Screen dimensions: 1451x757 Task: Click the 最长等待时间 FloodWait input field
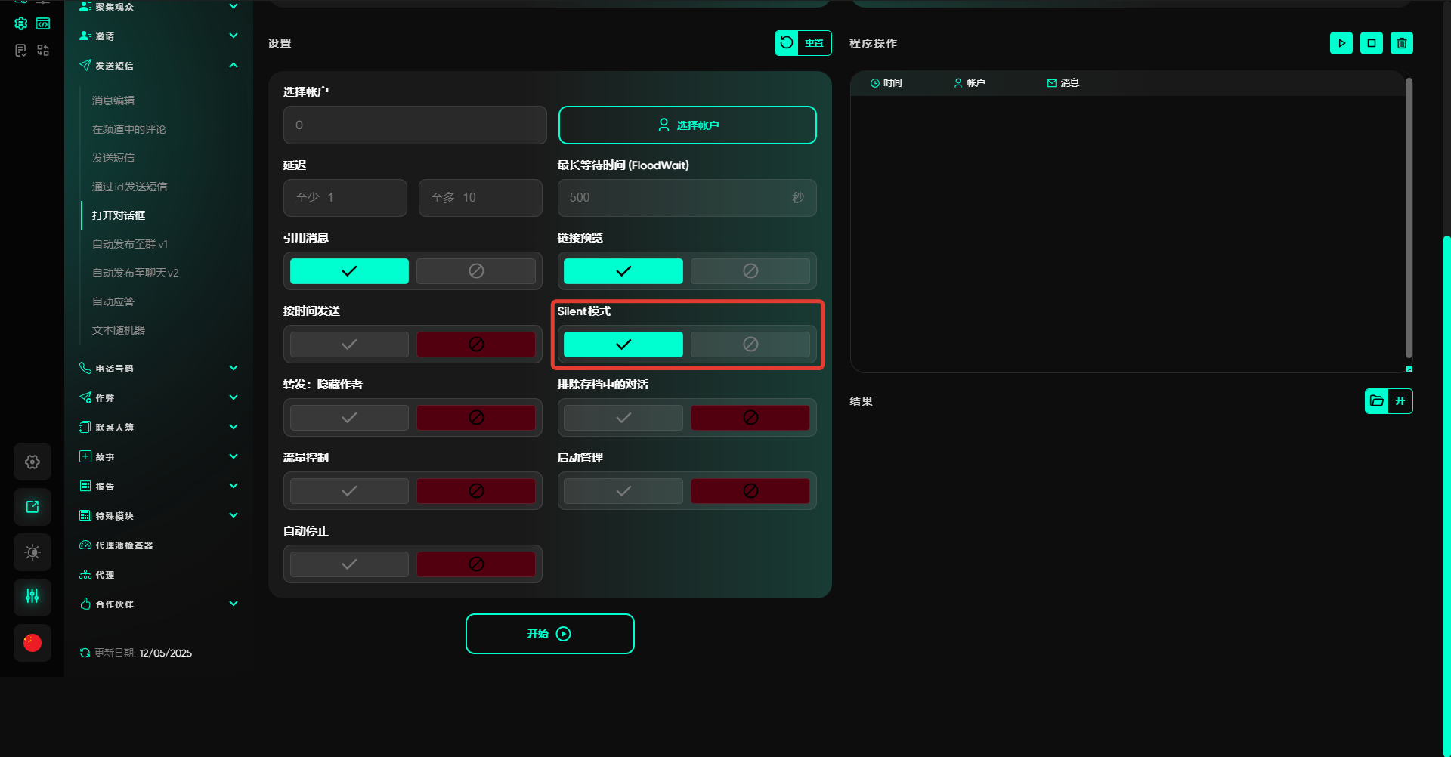[x=676, y=198]
